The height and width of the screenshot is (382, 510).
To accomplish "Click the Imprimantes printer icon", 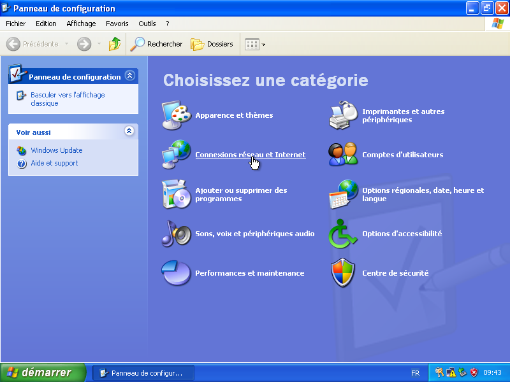I will point(344,115).
